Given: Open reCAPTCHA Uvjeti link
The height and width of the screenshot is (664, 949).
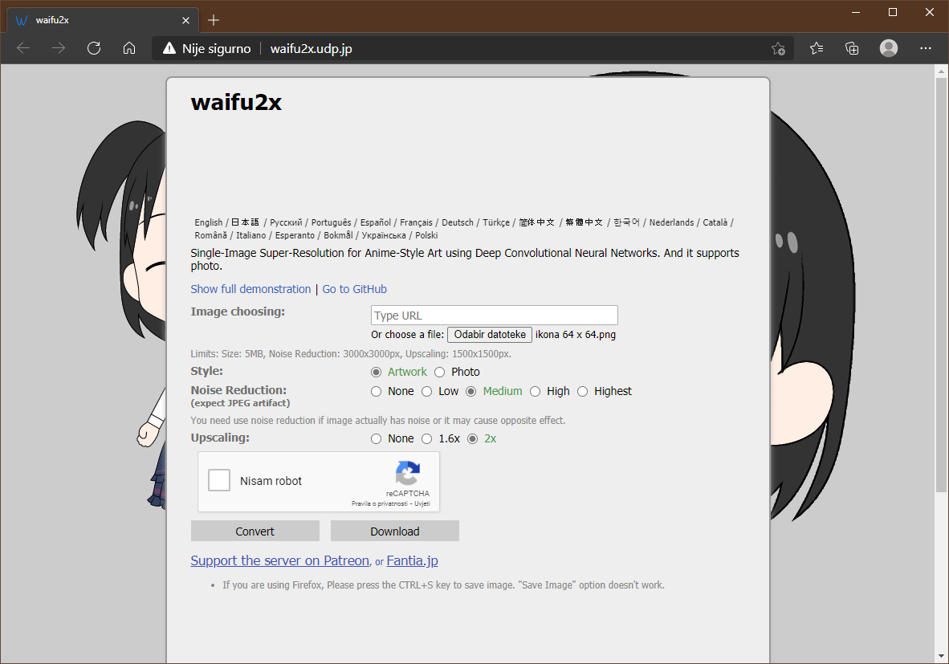Looking at the screenshot, I should tap(422, 503).
